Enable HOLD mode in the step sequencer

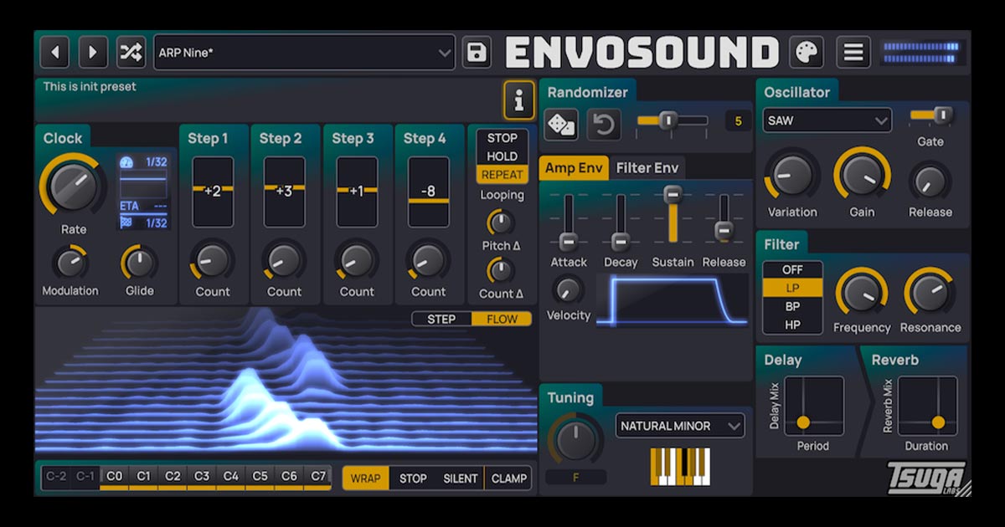coord(501,156)
